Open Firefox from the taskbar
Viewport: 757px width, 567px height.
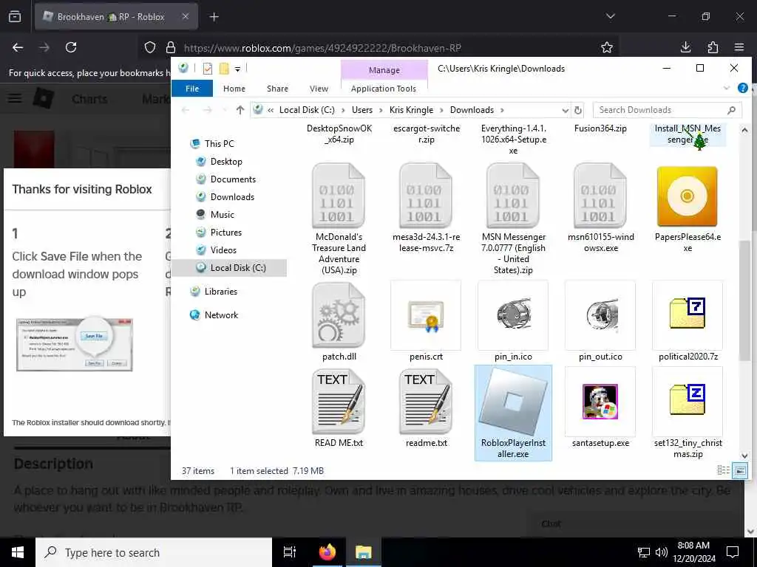327,552
